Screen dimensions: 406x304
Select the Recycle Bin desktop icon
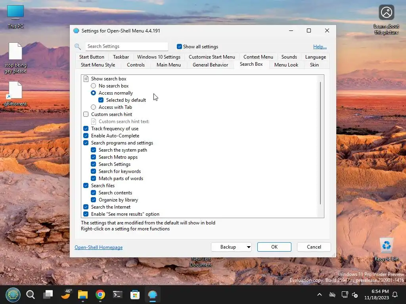point(386,250)
